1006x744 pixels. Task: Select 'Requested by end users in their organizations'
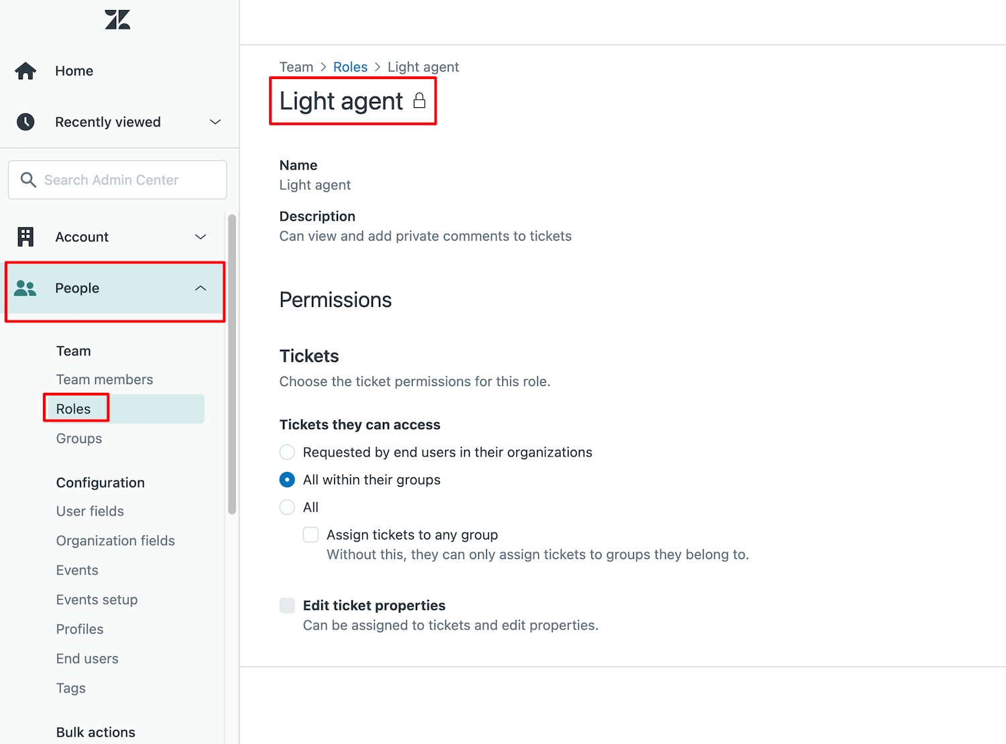tap(287, 452)
